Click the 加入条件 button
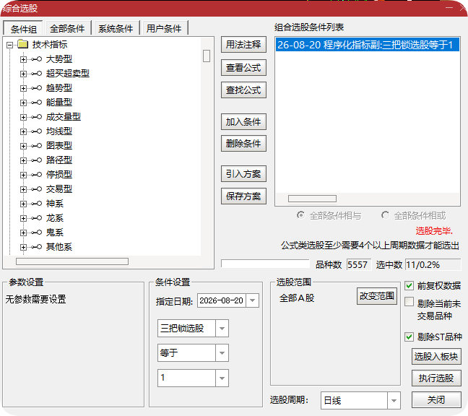The image size is (468, 416). point(243,122)
